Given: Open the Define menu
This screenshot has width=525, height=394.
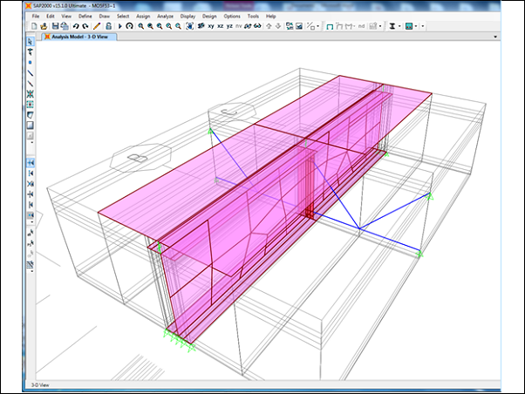Looking at the screenshot, I should [x=84, y=16].
